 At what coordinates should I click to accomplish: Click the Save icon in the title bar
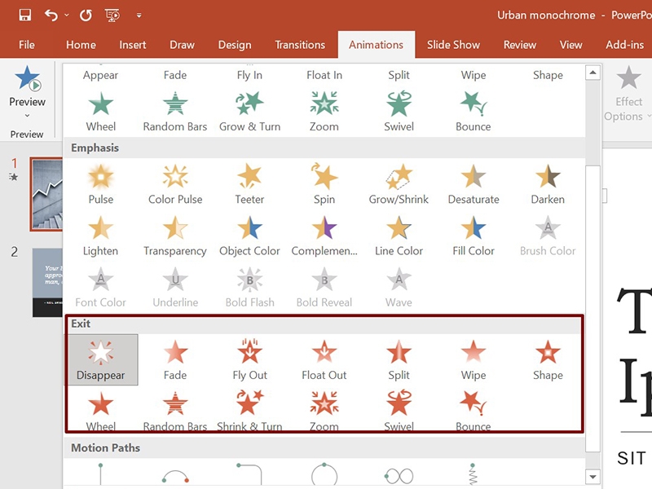pos(25,15)
